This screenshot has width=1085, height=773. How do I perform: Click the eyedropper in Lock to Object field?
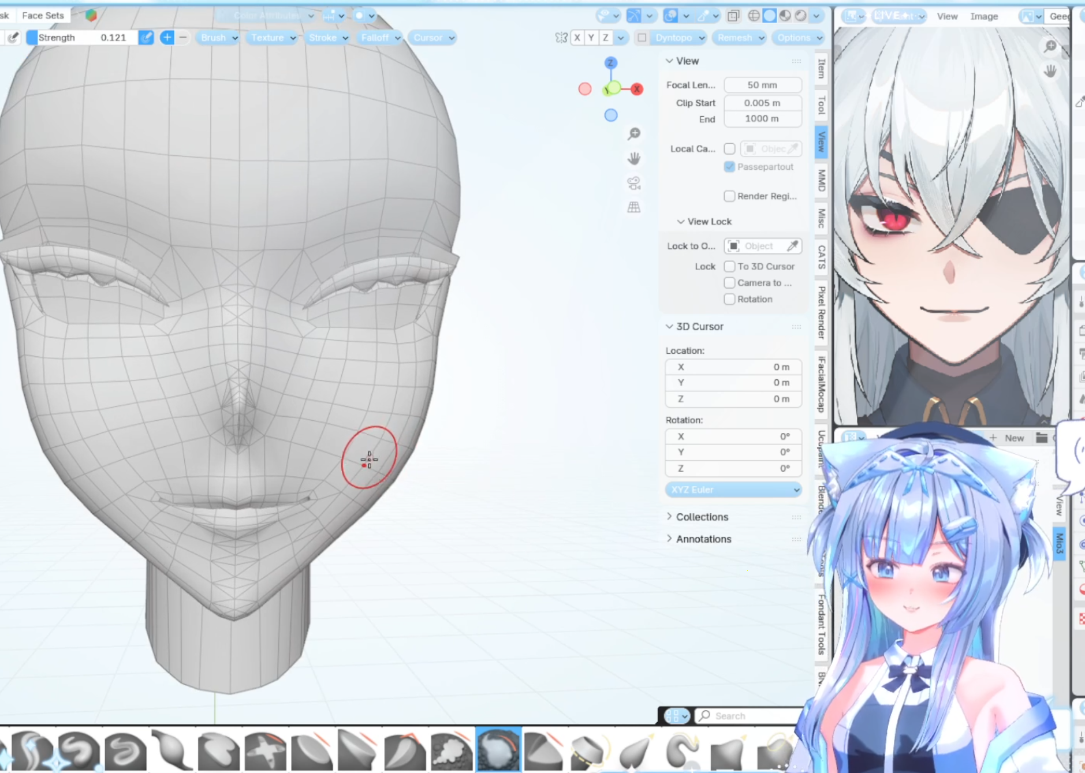pyautogui.click(x=793, y=246)
